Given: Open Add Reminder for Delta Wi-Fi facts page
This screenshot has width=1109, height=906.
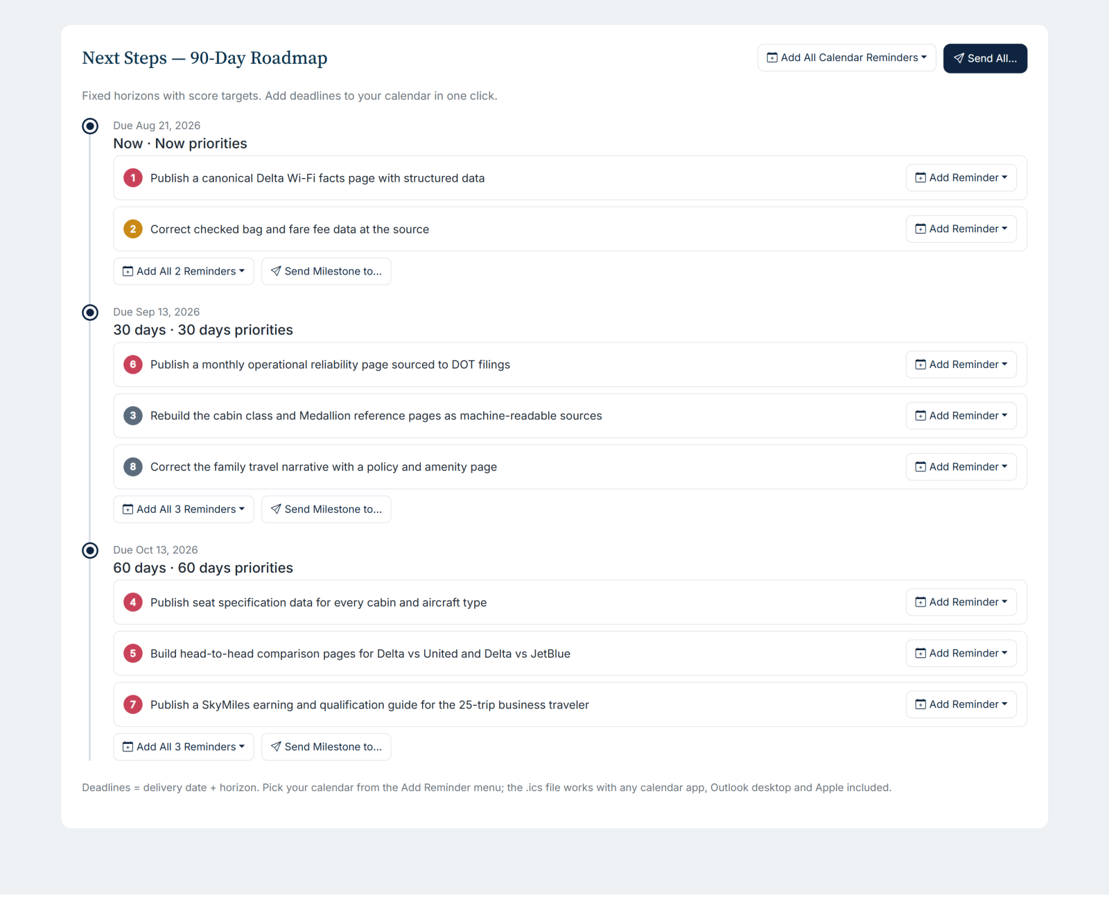Looking at the screenshot, I should tap(961, 178).
